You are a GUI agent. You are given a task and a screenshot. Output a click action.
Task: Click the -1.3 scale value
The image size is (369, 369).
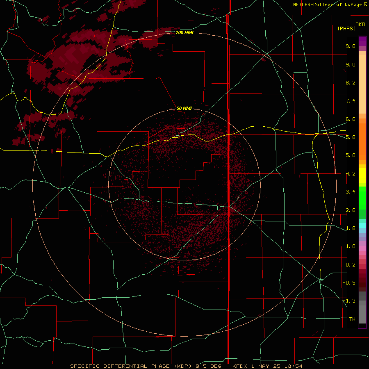coord(349,301)
